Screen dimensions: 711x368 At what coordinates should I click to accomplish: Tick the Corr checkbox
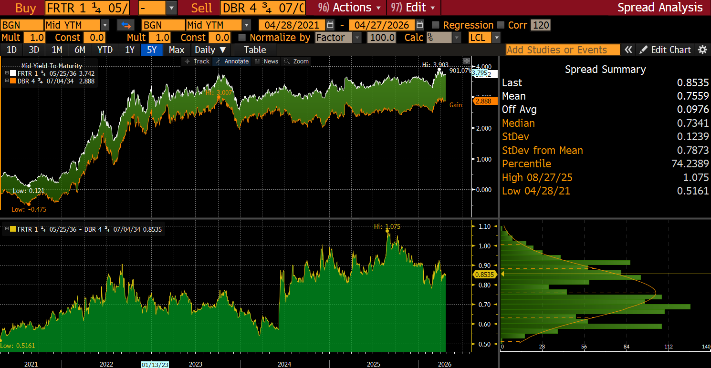501,25
